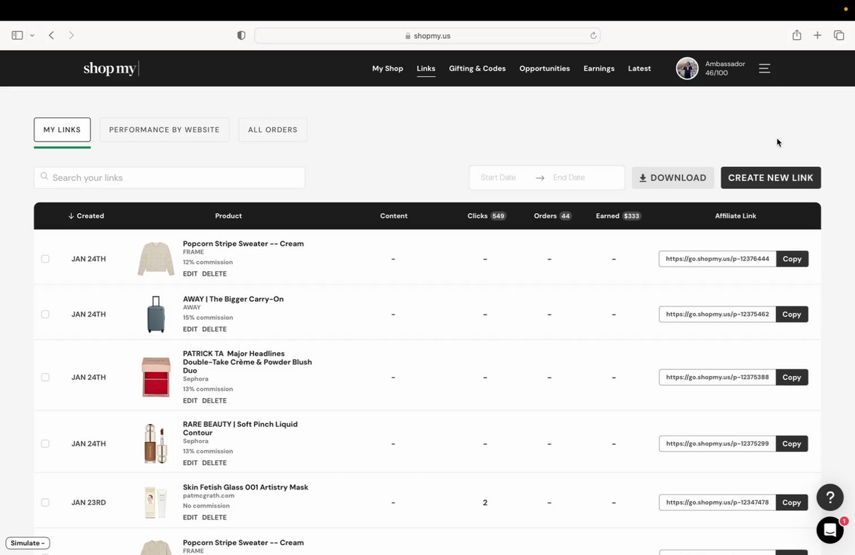Click the DOWNLOAD button
The width and height of the screenshot is (855, 555).
[673, 178]
